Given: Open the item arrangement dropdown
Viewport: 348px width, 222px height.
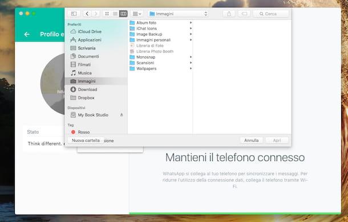Looking at the screenshot, I should point(137,14).
